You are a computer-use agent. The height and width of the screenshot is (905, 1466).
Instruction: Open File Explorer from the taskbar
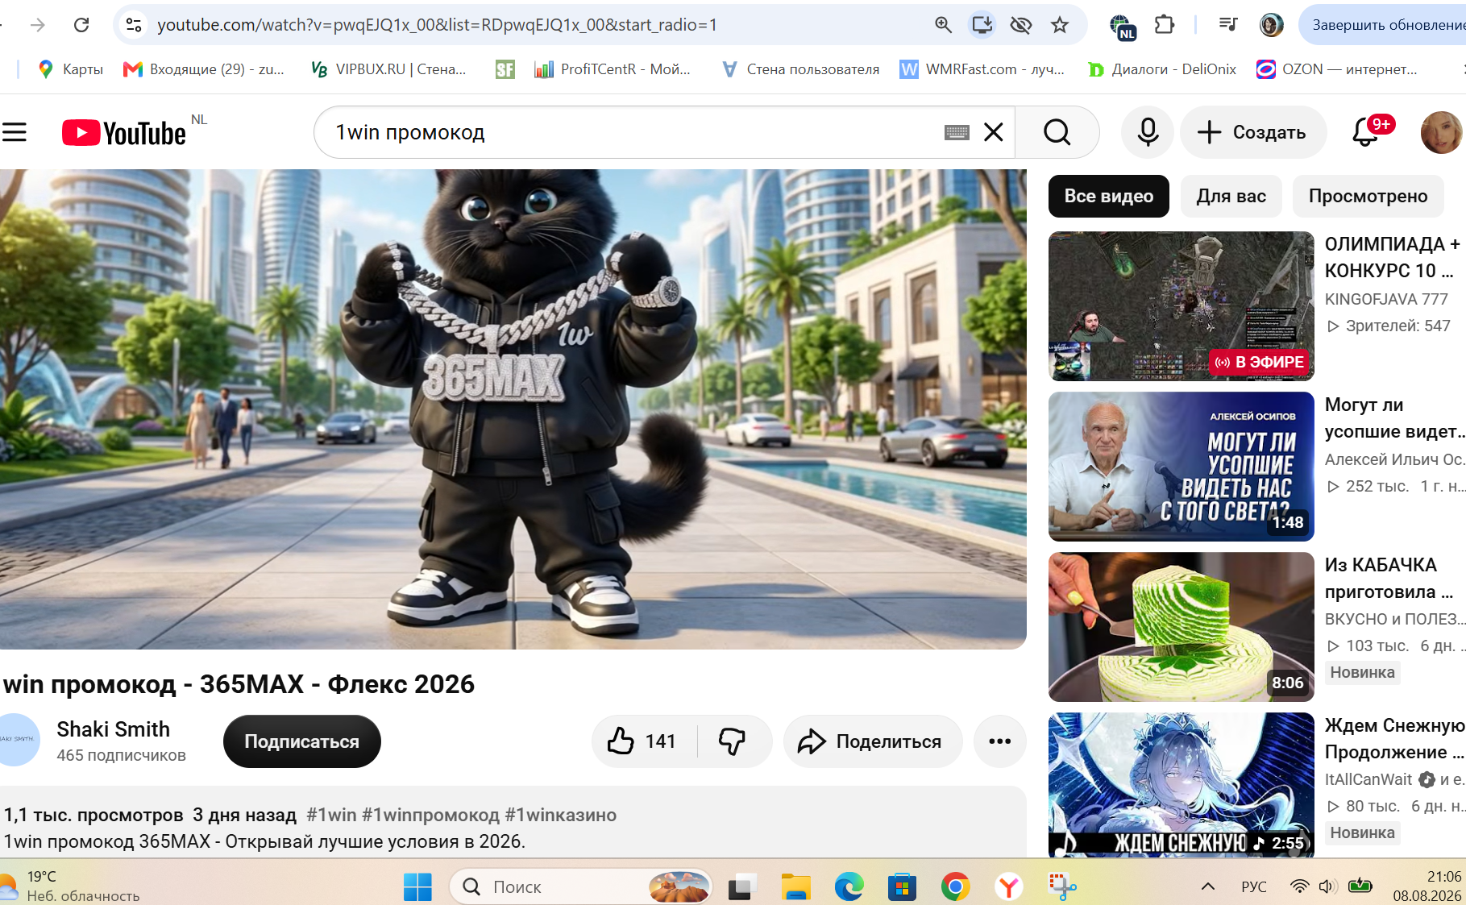pos(795,887)
